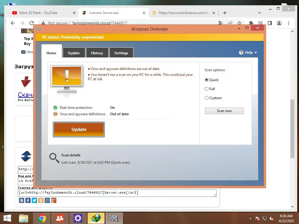Reload the current page
Viewport: 299px width, 224px height.
point(32,23)
